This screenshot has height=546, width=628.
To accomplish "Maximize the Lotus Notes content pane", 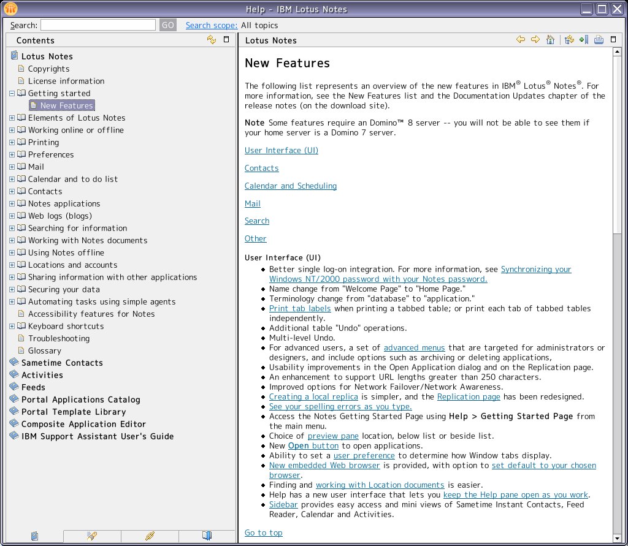I will point(613,39).
